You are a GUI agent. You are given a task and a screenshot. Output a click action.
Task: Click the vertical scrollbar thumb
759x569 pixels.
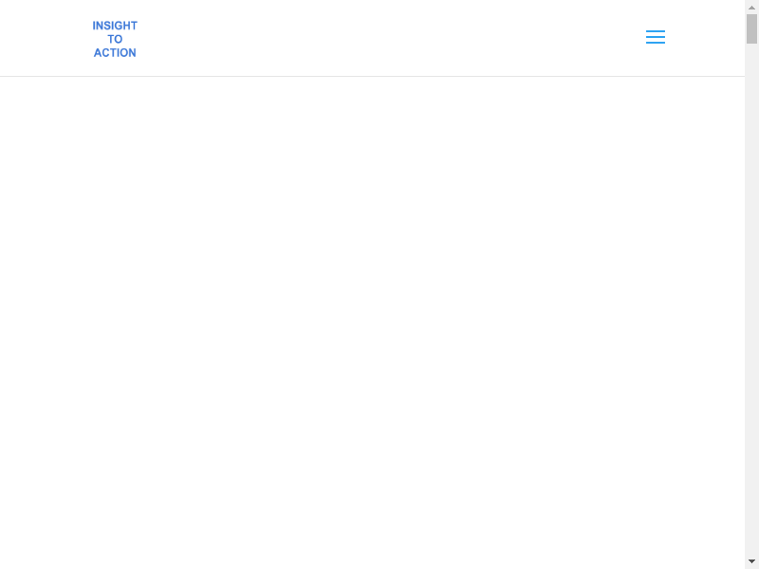[751, 28]
